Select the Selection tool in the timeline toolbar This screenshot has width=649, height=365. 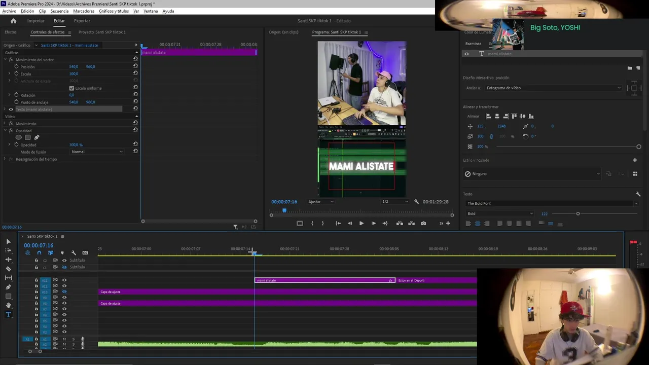(x=8, y=241)
